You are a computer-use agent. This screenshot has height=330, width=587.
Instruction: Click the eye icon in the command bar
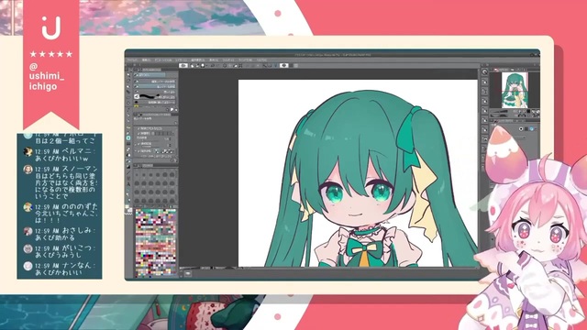183,65
